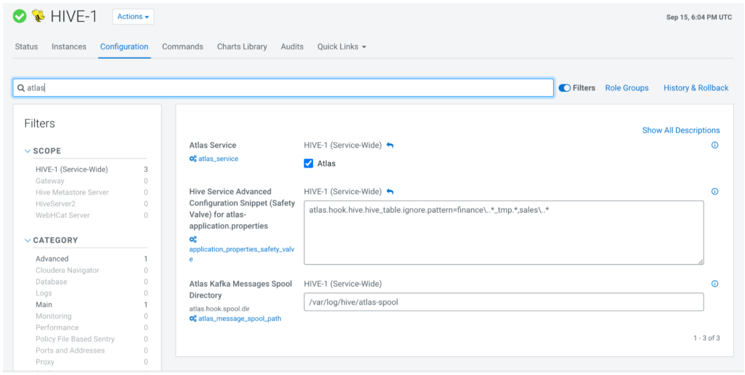Screen dimensions: 745x375
Task: Open the Actions dropdown
Action: (133, 17)
